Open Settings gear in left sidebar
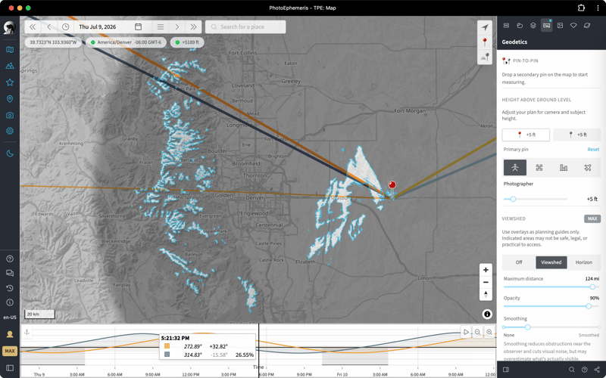The image size is (606, 378). click(x=10, y=131)
